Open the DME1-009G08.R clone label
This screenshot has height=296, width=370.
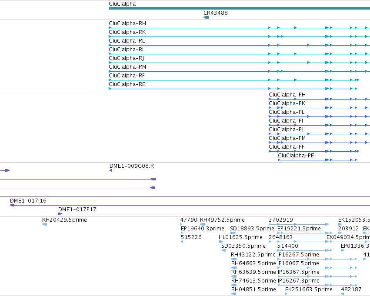(x=132, y=166)
